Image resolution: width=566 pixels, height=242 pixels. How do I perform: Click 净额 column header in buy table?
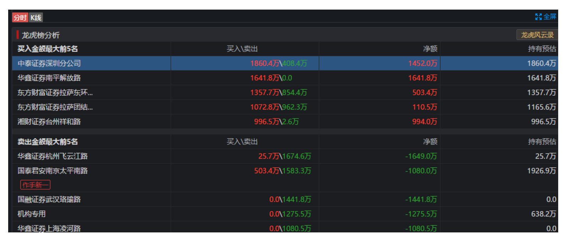point(430,49)
